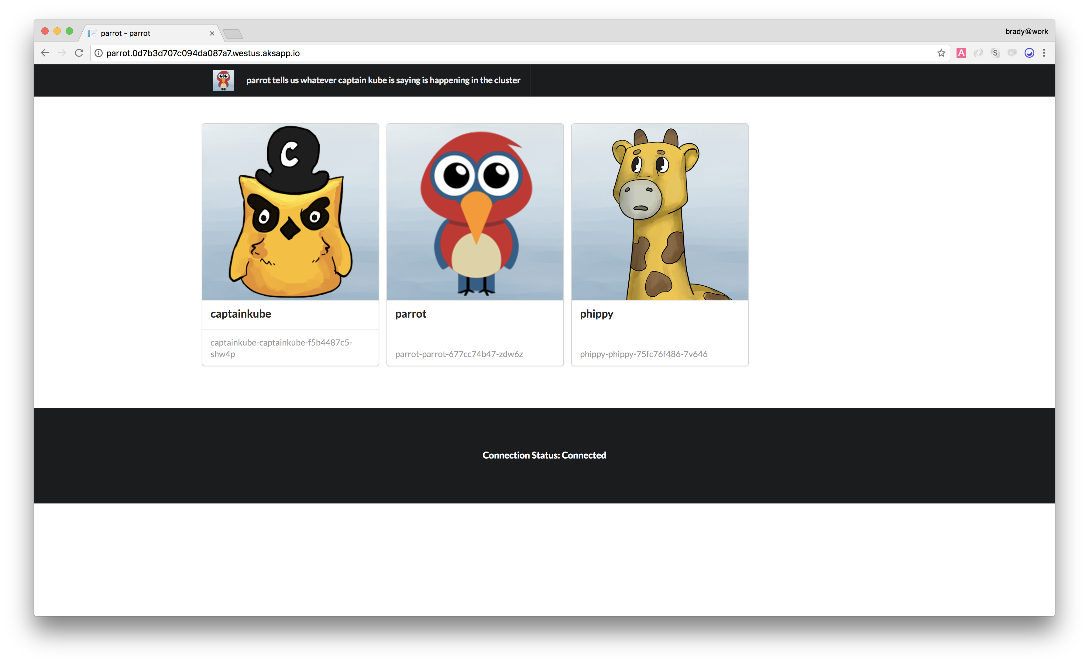Click the Connection Status: Connected text

pyautogui.click(x=544, y=455)
